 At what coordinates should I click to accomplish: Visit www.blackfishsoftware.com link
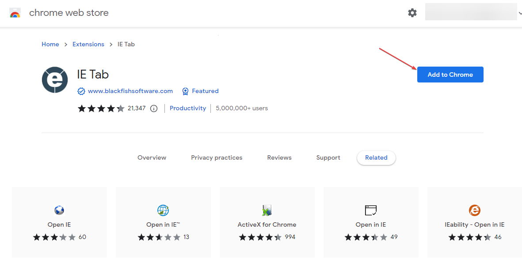click(130, 91)
